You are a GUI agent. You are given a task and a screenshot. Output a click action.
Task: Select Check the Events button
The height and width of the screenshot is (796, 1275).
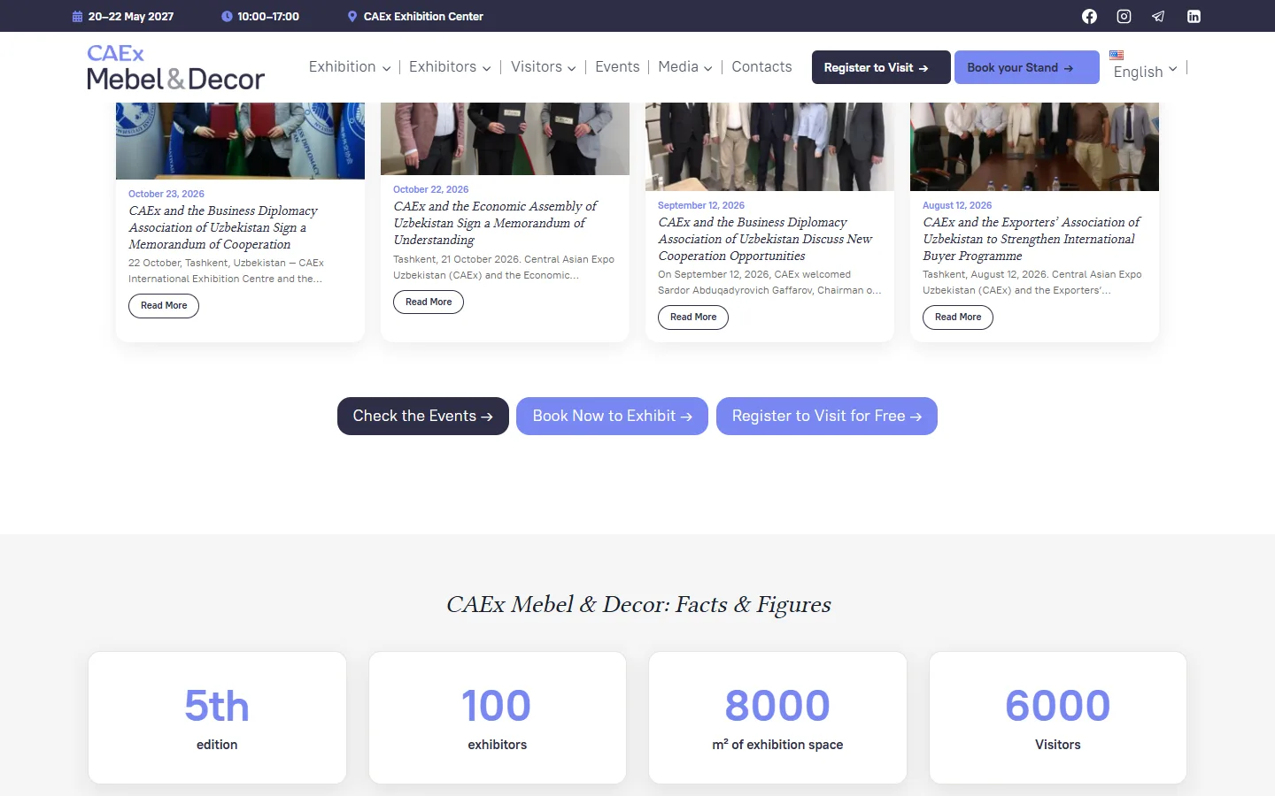click(x=423, y=416)
